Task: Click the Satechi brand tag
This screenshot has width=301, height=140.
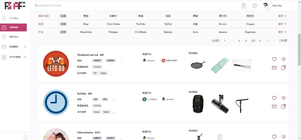Action: pyautogui.click(x=106, y=112)
